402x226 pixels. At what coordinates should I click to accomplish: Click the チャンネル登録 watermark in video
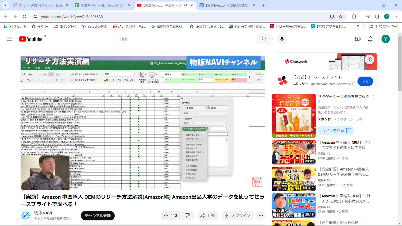(x=257, y=182)
